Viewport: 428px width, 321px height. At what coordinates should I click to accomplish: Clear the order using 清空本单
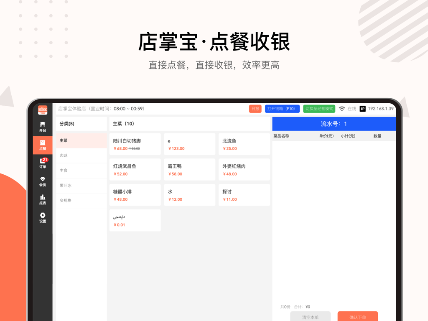[x=310, y=316]
